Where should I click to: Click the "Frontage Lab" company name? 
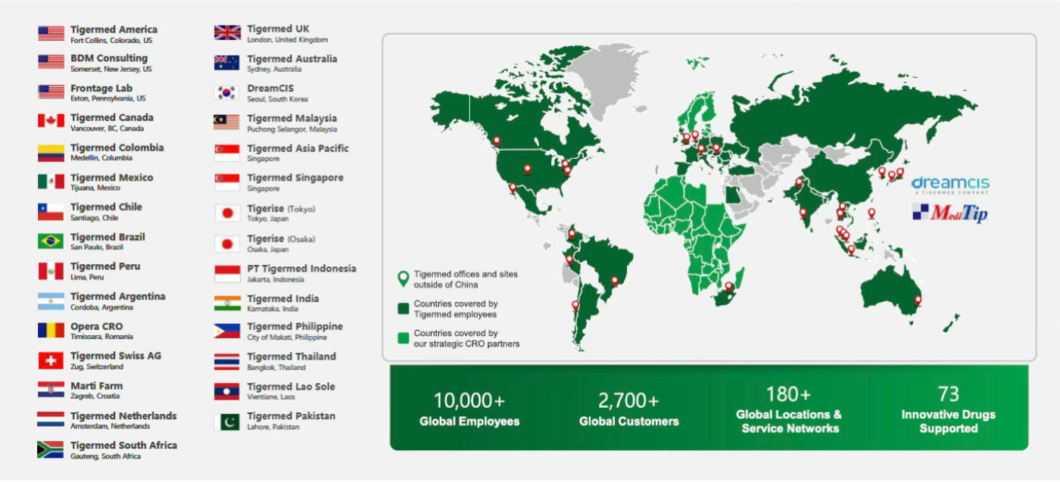pos(101,89)
